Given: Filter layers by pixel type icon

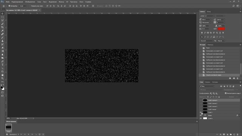Looking at the screenshot, I should pyautogui.click(x=221, y=86).
